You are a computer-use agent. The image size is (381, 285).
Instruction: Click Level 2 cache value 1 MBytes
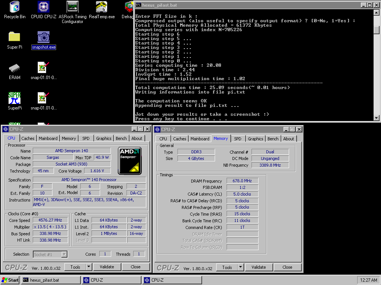click(x=109, y=234)
